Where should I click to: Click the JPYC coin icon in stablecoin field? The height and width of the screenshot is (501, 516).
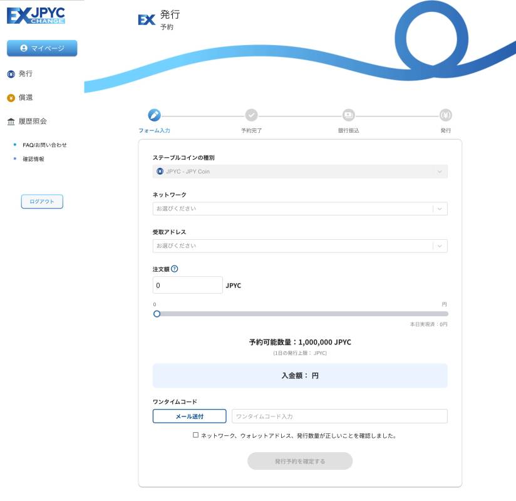(160, 172)
